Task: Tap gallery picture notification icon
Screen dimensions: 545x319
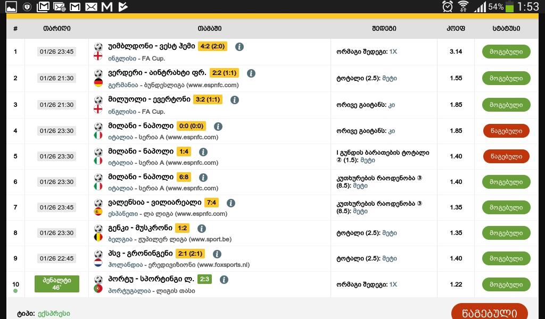Action: coord(11,6)
